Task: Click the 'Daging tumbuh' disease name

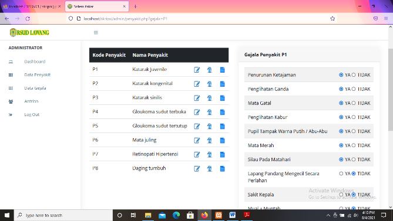Action: point(149,168)
